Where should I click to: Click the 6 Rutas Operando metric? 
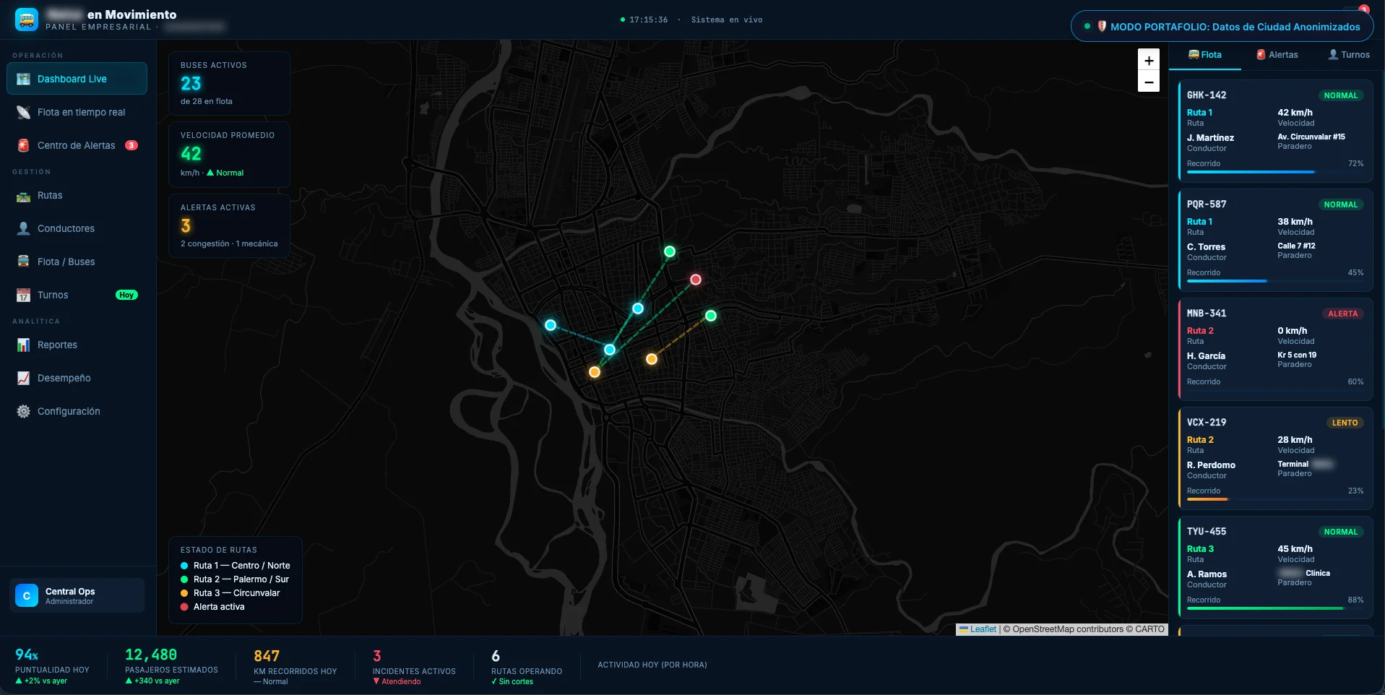pyautogui.click(x=527, y=668)
